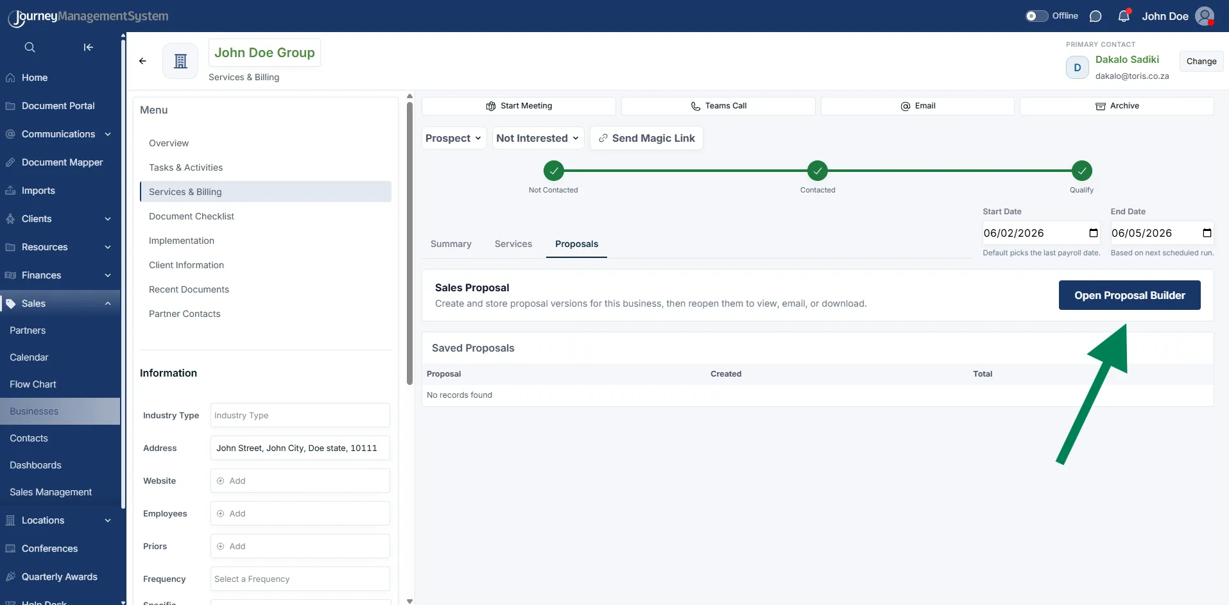Image resolution: width=1229 pixels, height=605 pixels.
Task: Click the Address input field
Action: (300, 448)
